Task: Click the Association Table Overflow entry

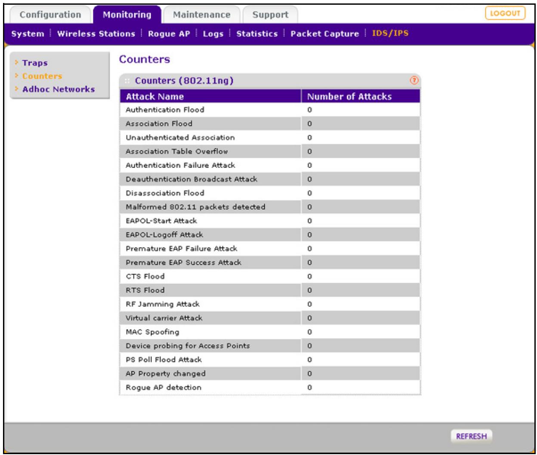Action: pyautogui.click(x=177, y=151)
